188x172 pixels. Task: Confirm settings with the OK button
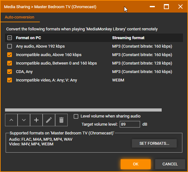[x=135, y=164]
